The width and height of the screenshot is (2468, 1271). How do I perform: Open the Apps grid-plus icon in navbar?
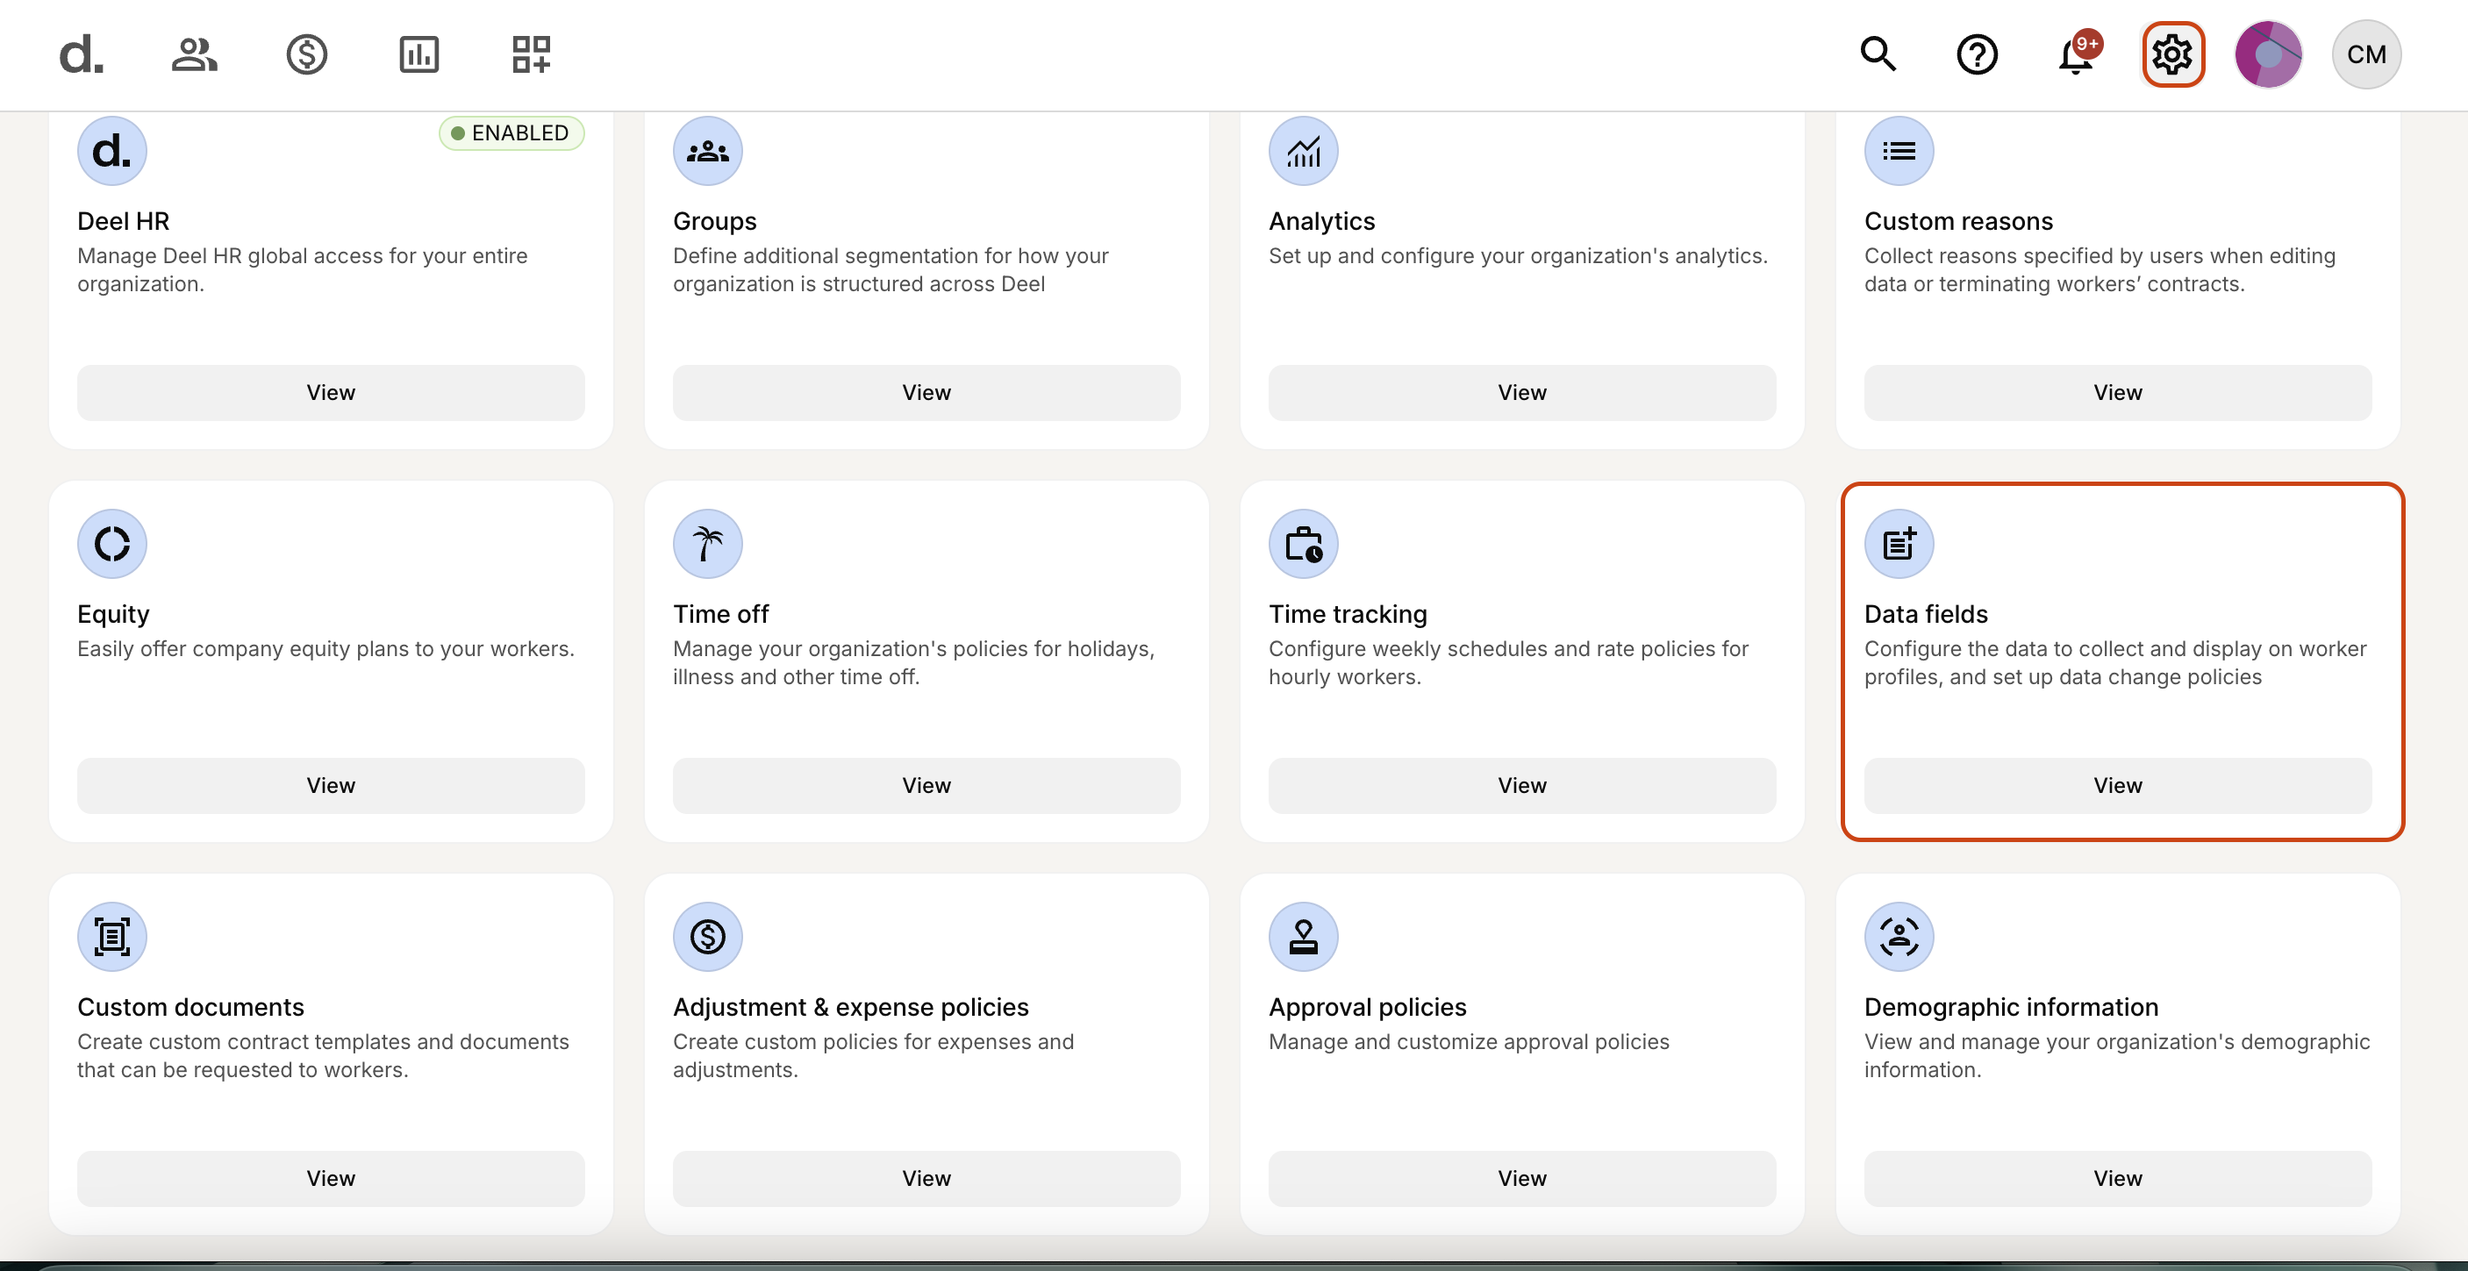pos(531,54)
